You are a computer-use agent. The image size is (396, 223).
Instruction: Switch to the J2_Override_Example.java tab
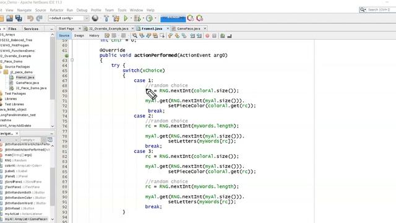(x=109, y=28)
